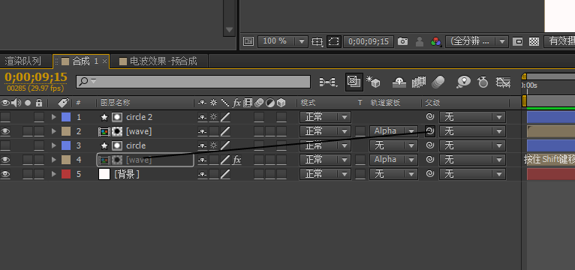Toggle mask and shape path visibility icon
This screenshot has height=270, width=575.
[x=334, y=41]
